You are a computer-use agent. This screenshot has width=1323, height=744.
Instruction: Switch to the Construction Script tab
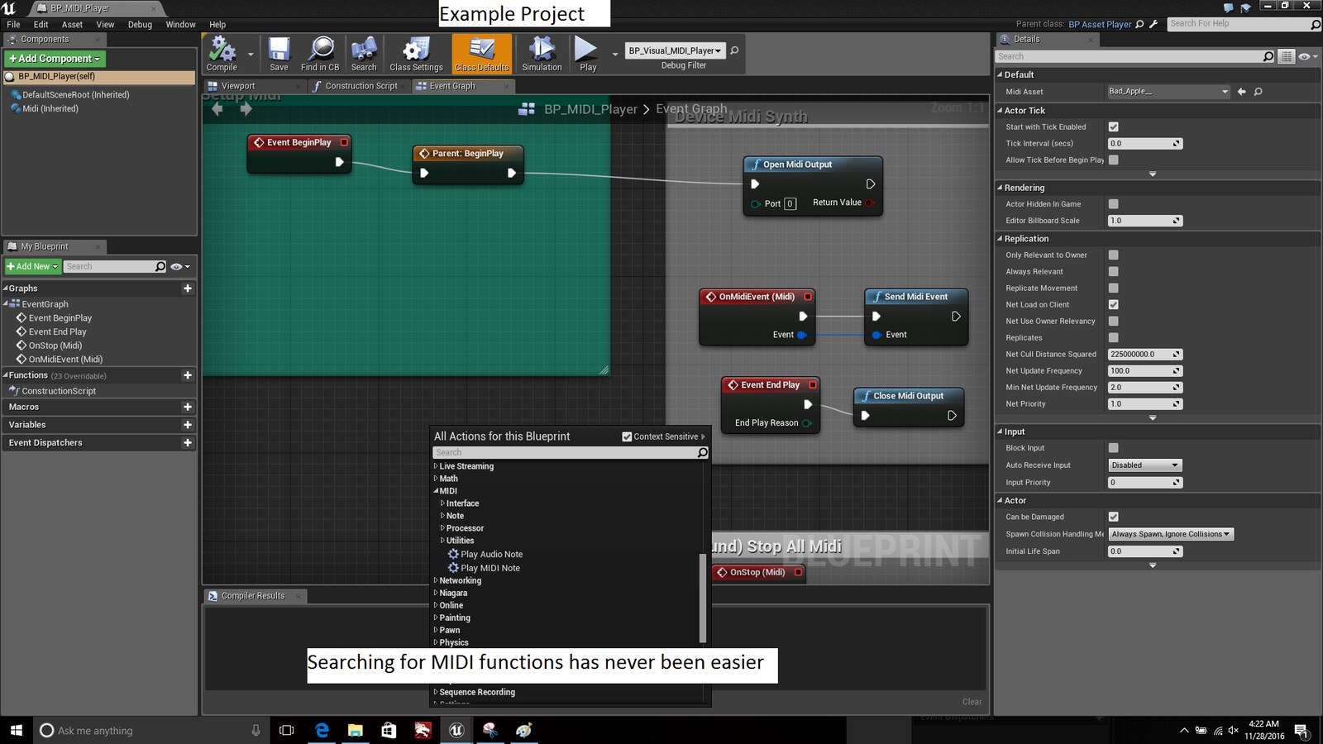(361, 86)
